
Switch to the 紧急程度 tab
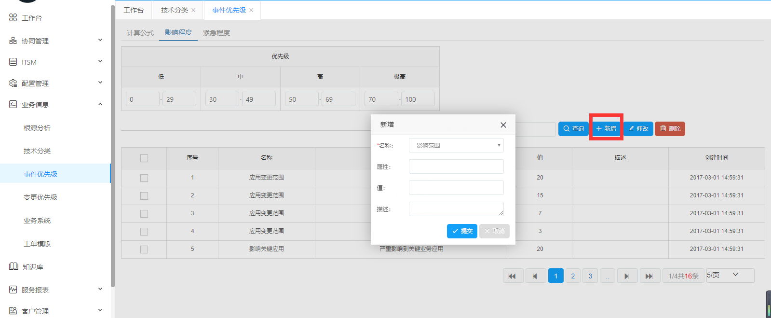(x=216, y=33)
